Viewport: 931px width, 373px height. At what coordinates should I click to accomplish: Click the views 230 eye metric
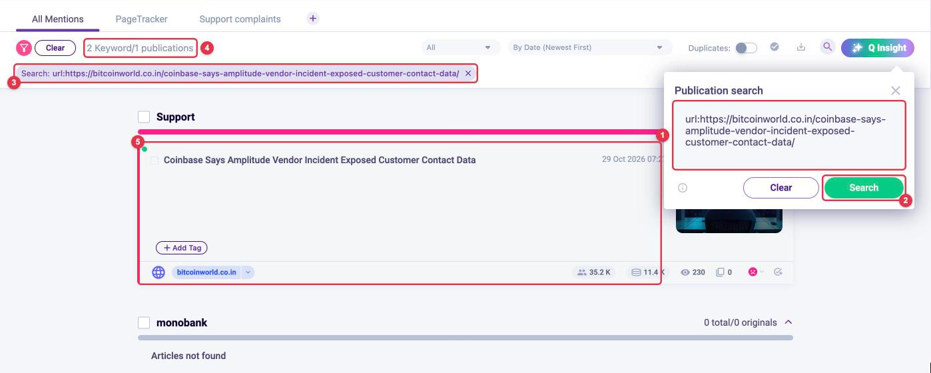coord(693,272)
